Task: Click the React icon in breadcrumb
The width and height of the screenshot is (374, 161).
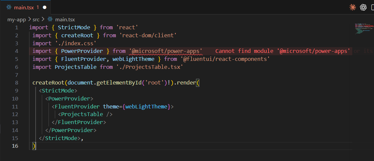Action: pos(50,20)
